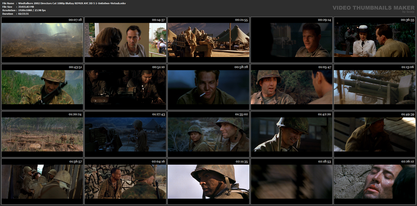This screenshot has width=417, height=206.
Task: Pick the frame timestamped 01:56:57
Action: 42,182
